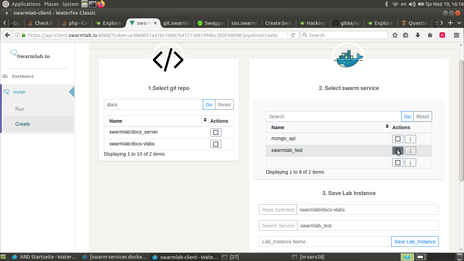Click the red extension icon in toolbar
Image resolution: width=464 pixels, height=261 pixels.
point(442,35)
